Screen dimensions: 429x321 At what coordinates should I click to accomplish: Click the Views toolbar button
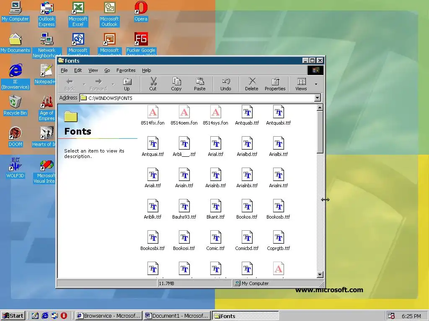(x=301, y=84)
